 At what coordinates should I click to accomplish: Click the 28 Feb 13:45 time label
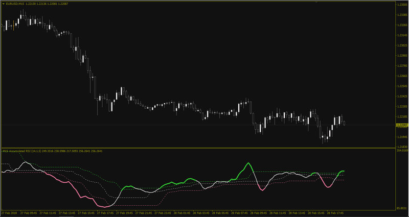click(297, 212)
